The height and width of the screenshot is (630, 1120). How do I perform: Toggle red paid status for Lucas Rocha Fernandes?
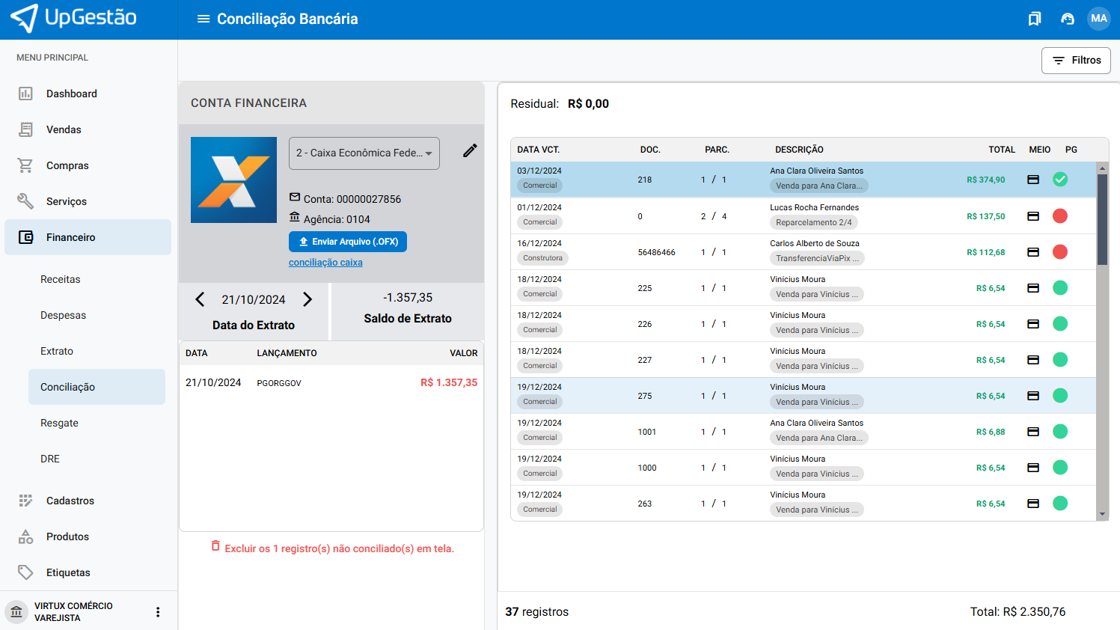(1060, 216)
